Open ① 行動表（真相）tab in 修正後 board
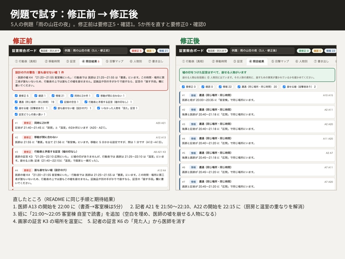345x259 pixels. click(x=193, y=61)
